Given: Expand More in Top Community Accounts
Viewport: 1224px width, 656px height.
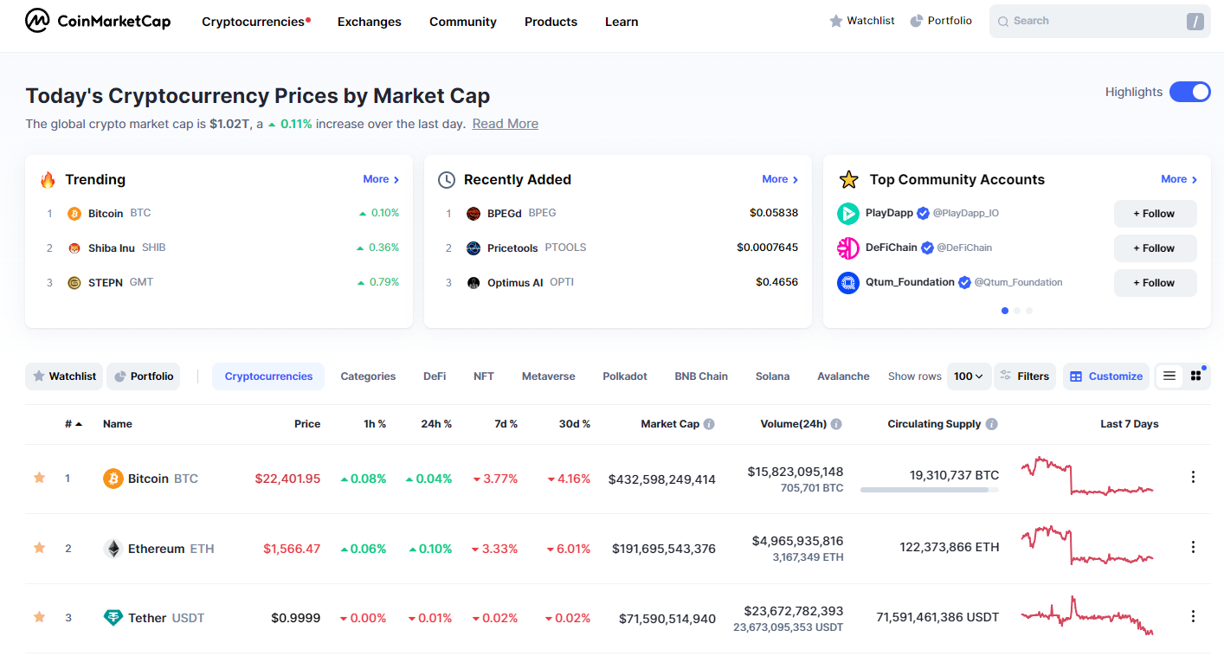Looking at the screenshot, I should [1179, 179].
